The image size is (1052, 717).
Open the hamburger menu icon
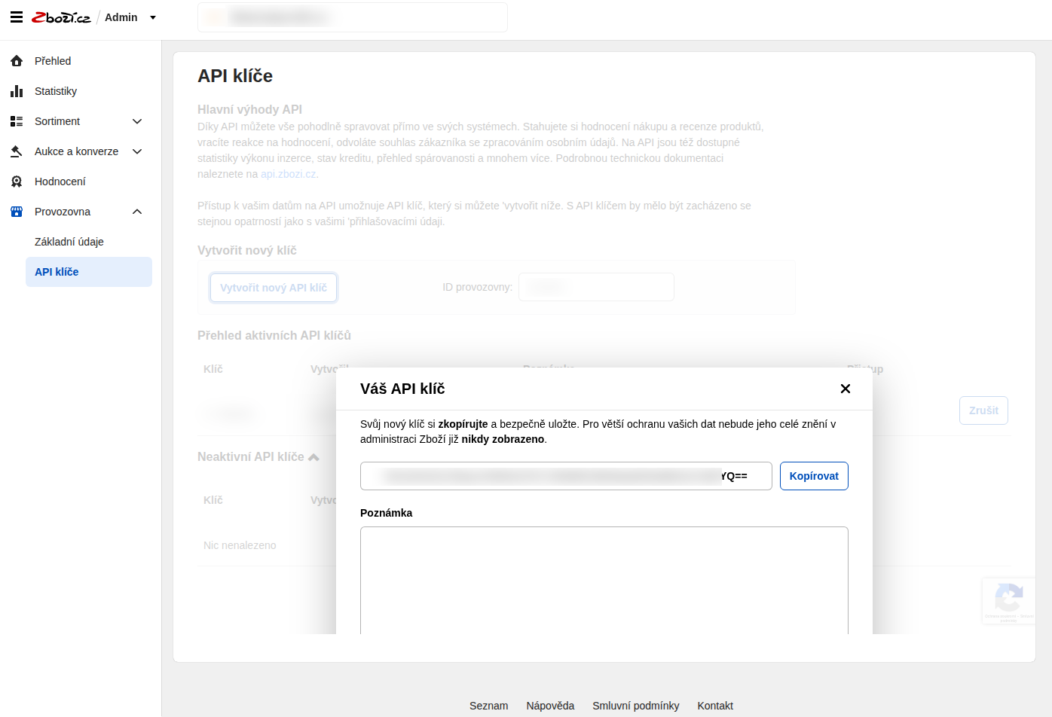17,17
